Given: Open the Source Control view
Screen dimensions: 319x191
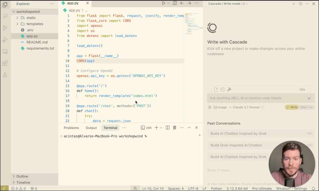Looking at the screenshot, I should 5,28.
